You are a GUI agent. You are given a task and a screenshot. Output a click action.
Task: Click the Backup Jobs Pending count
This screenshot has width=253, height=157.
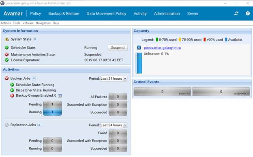pyautogui.click(x=52, y=104)
